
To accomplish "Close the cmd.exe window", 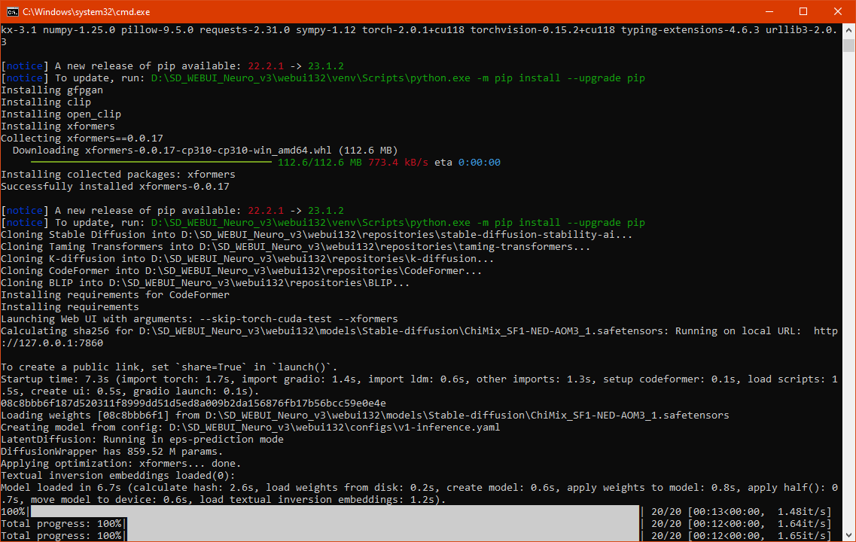I will pyautogui.click(x=837, y=11).
